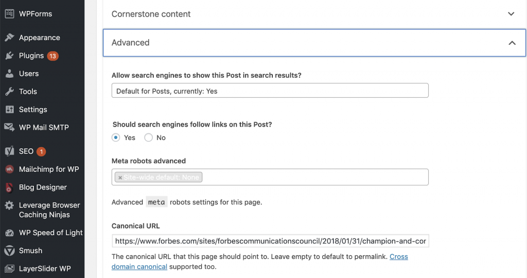Remove the Site-wide default: None tag

[x=120, y=178]
